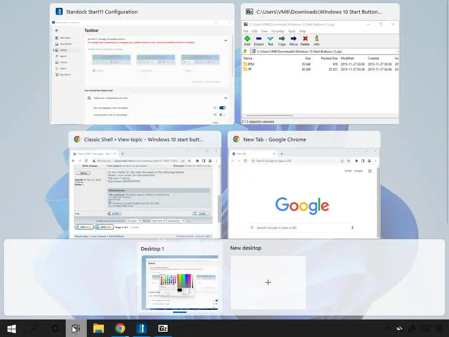449x337 pixels.
Task: Click the Move icon in 7-Zip toolbar
Action: point(293,39)
